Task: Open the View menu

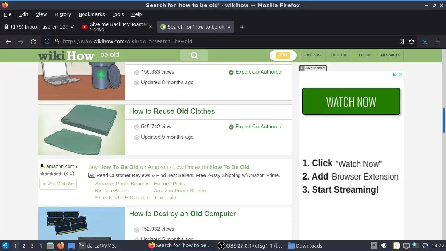Action: 41,14
